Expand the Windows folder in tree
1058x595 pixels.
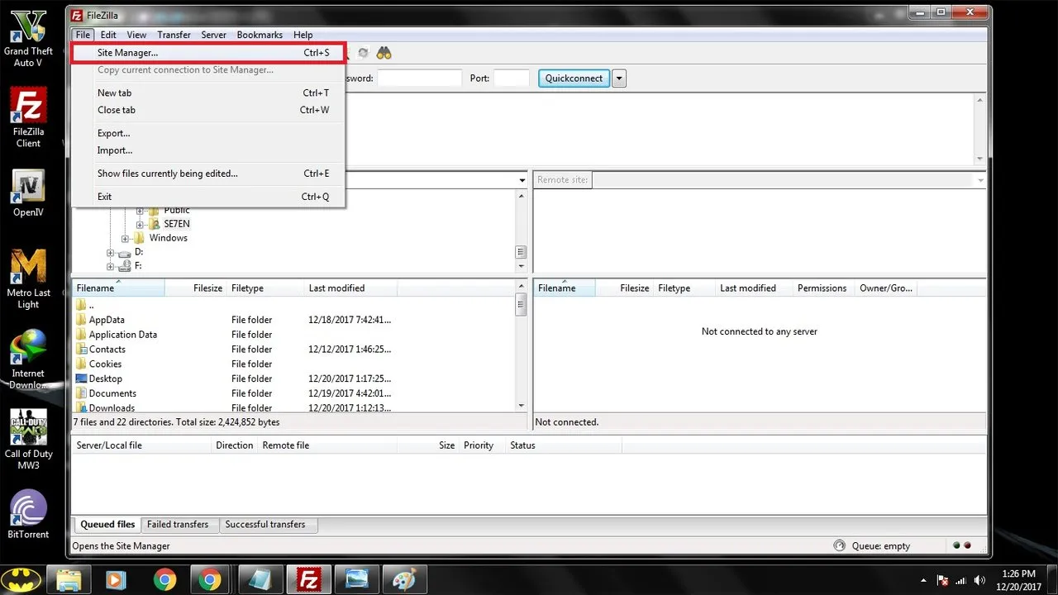[126, 239]
